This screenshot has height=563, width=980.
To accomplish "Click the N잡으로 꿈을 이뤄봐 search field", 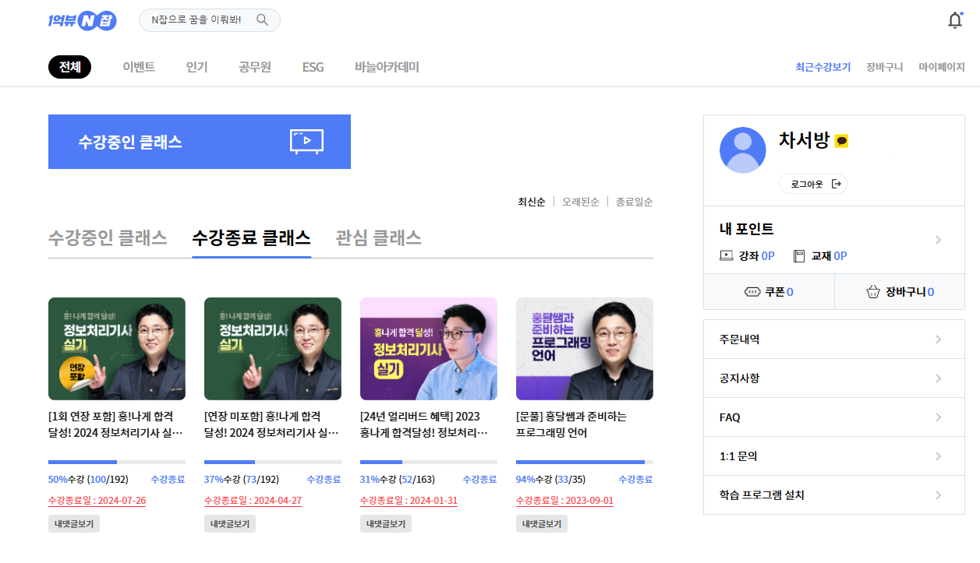I will pyautogui.click(x=210, y=20).
